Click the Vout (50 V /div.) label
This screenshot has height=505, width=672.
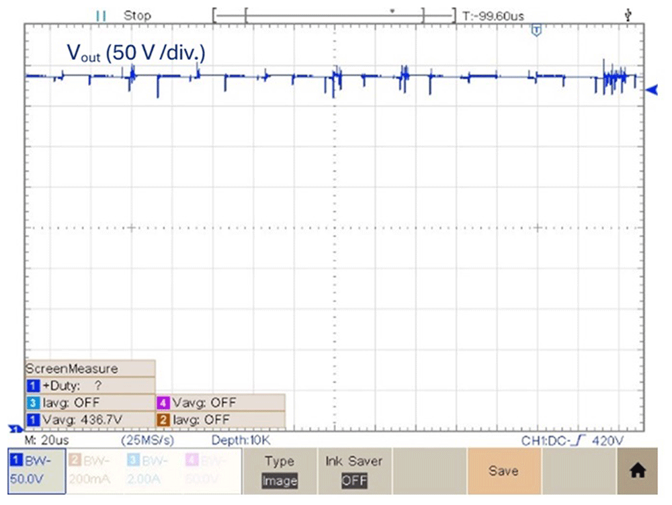point(136,53)
